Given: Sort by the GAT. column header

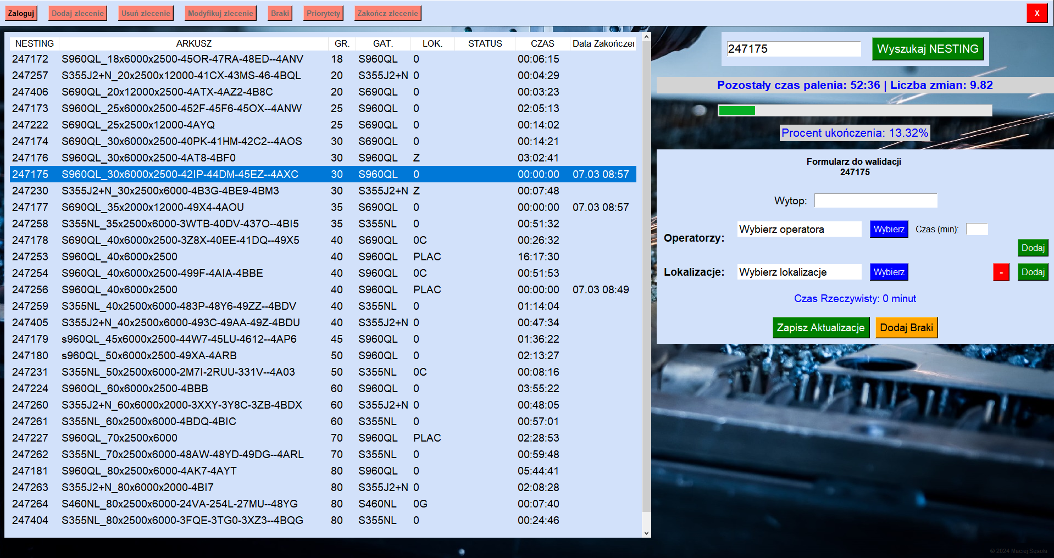Looking at the screenshot, I should pos(382,43).
